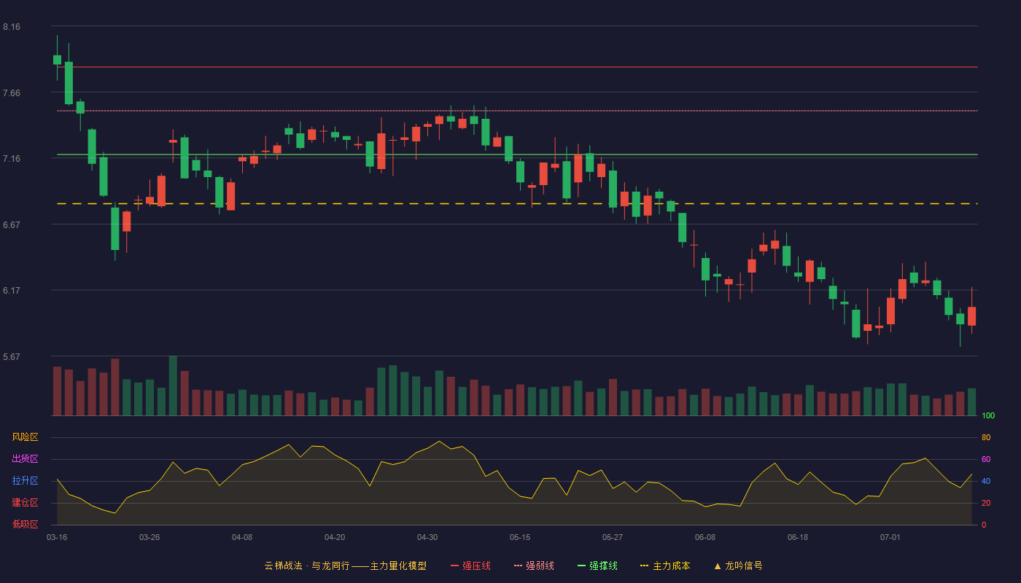Select the last red candlestick at right edge

(x=971, y=316)
